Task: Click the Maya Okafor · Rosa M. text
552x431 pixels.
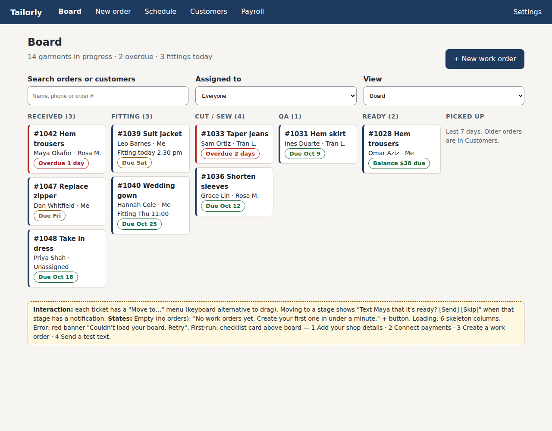Action: pos(67,153)
